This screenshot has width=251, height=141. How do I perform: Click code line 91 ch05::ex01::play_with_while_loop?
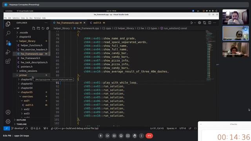(111, 83)
